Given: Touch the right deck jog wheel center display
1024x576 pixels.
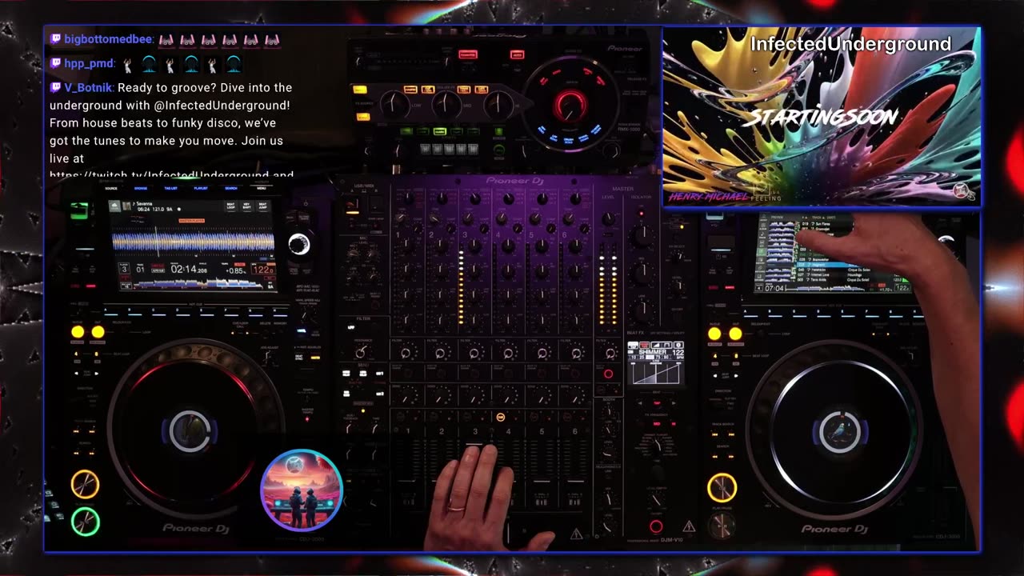Looking at the screenshot, I should [x=840, y=432].
